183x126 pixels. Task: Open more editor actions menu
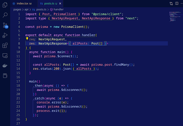click(182, 3)
